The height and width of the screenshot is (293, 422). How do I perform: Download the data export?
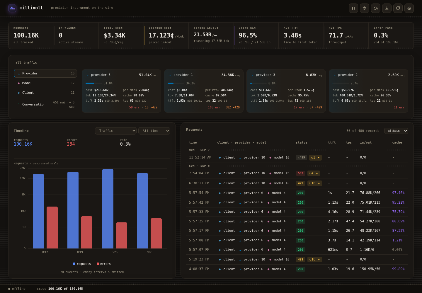[x=387, y=8]
